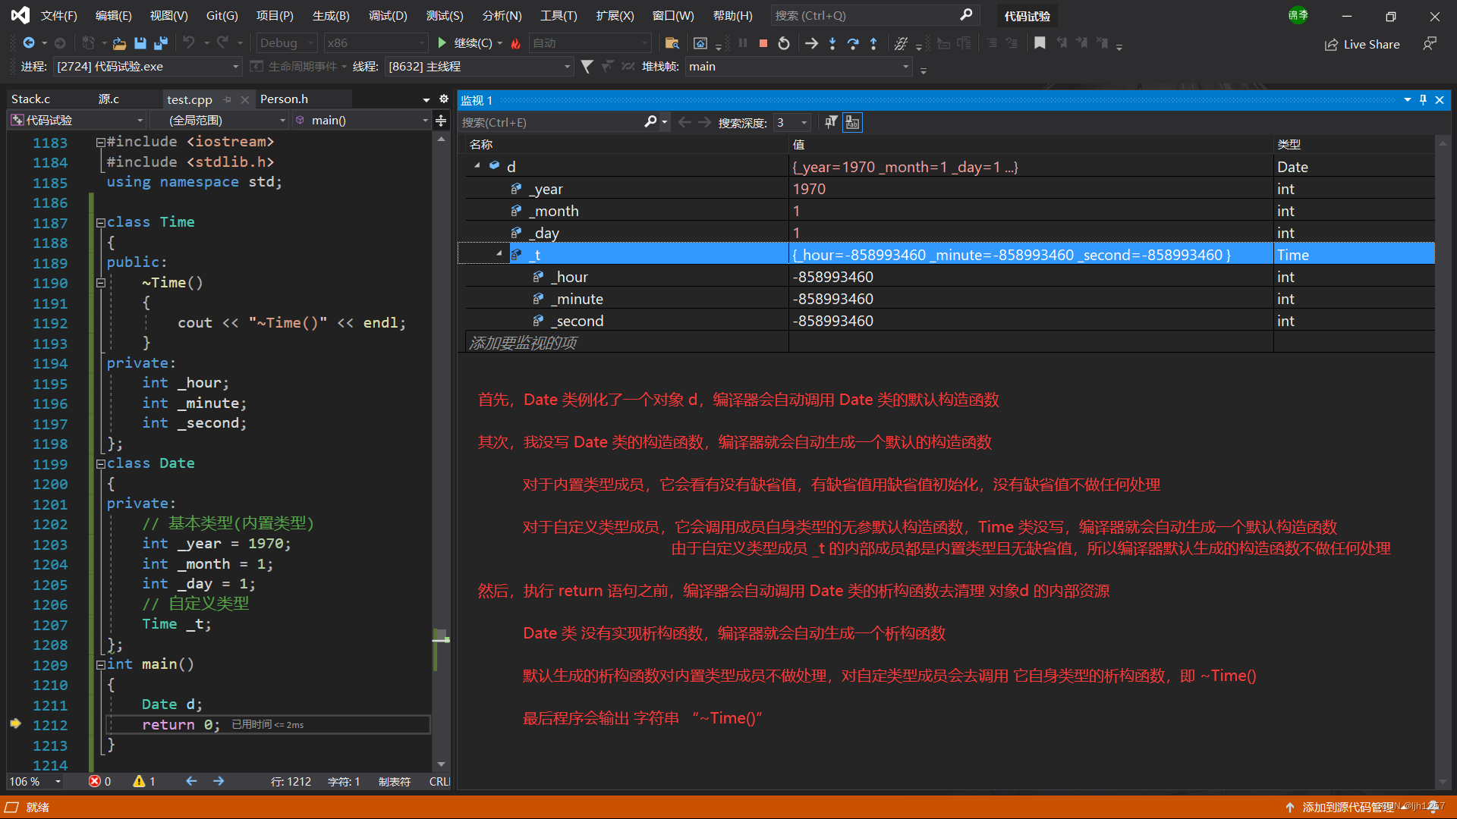Save the current file with the floppy icon
Screen dimensions: 1457x819
[x=140, y=43]
